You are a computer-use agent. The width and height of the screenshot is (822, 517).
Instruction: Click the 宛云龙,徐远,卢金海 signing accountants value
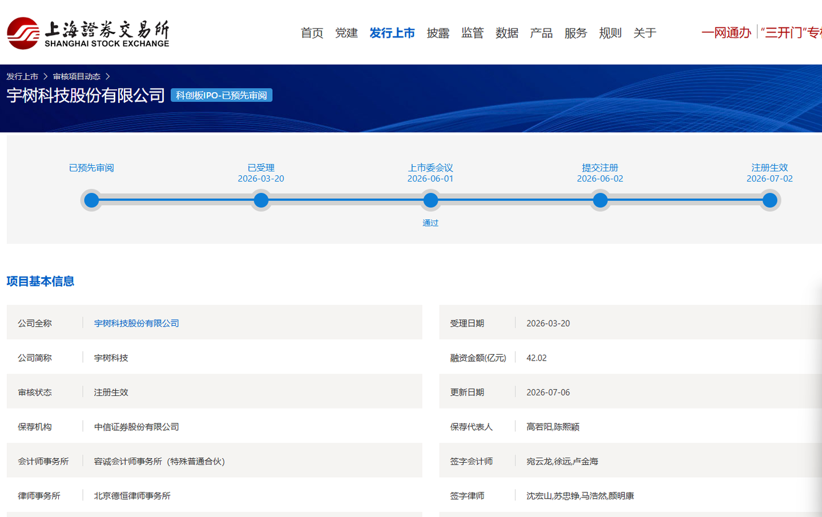click(x=562, y=462)
